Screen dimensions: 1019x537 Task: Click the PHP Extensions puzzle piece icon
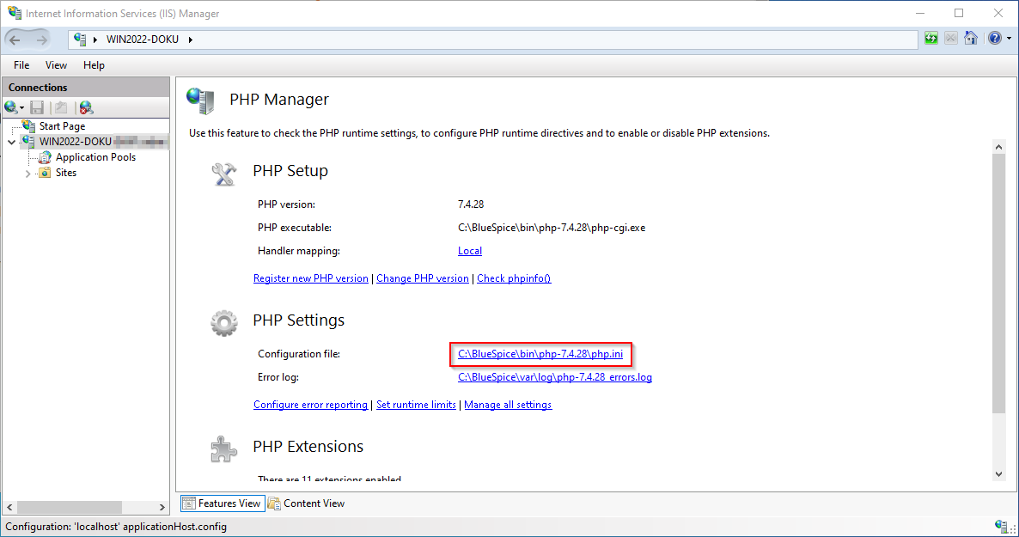(x=223, y=449)
